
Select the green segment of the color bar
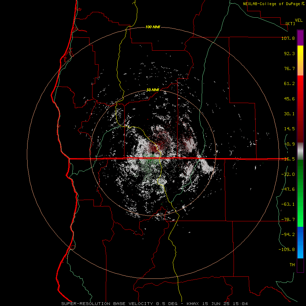click(x=300, y=193)
